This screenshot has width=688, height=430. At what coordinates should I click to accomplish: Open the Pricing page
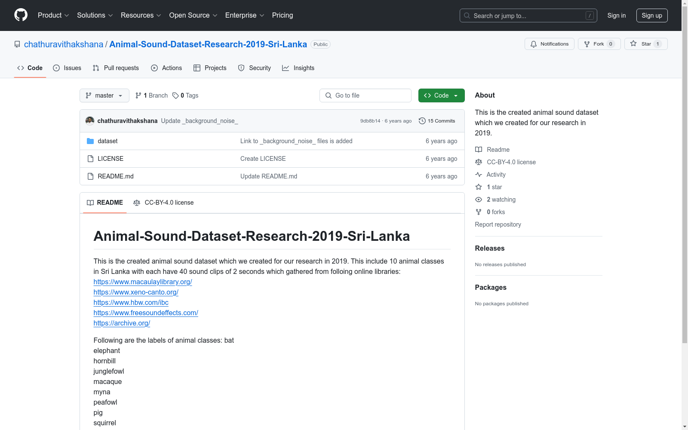click(x=283, y=15)
